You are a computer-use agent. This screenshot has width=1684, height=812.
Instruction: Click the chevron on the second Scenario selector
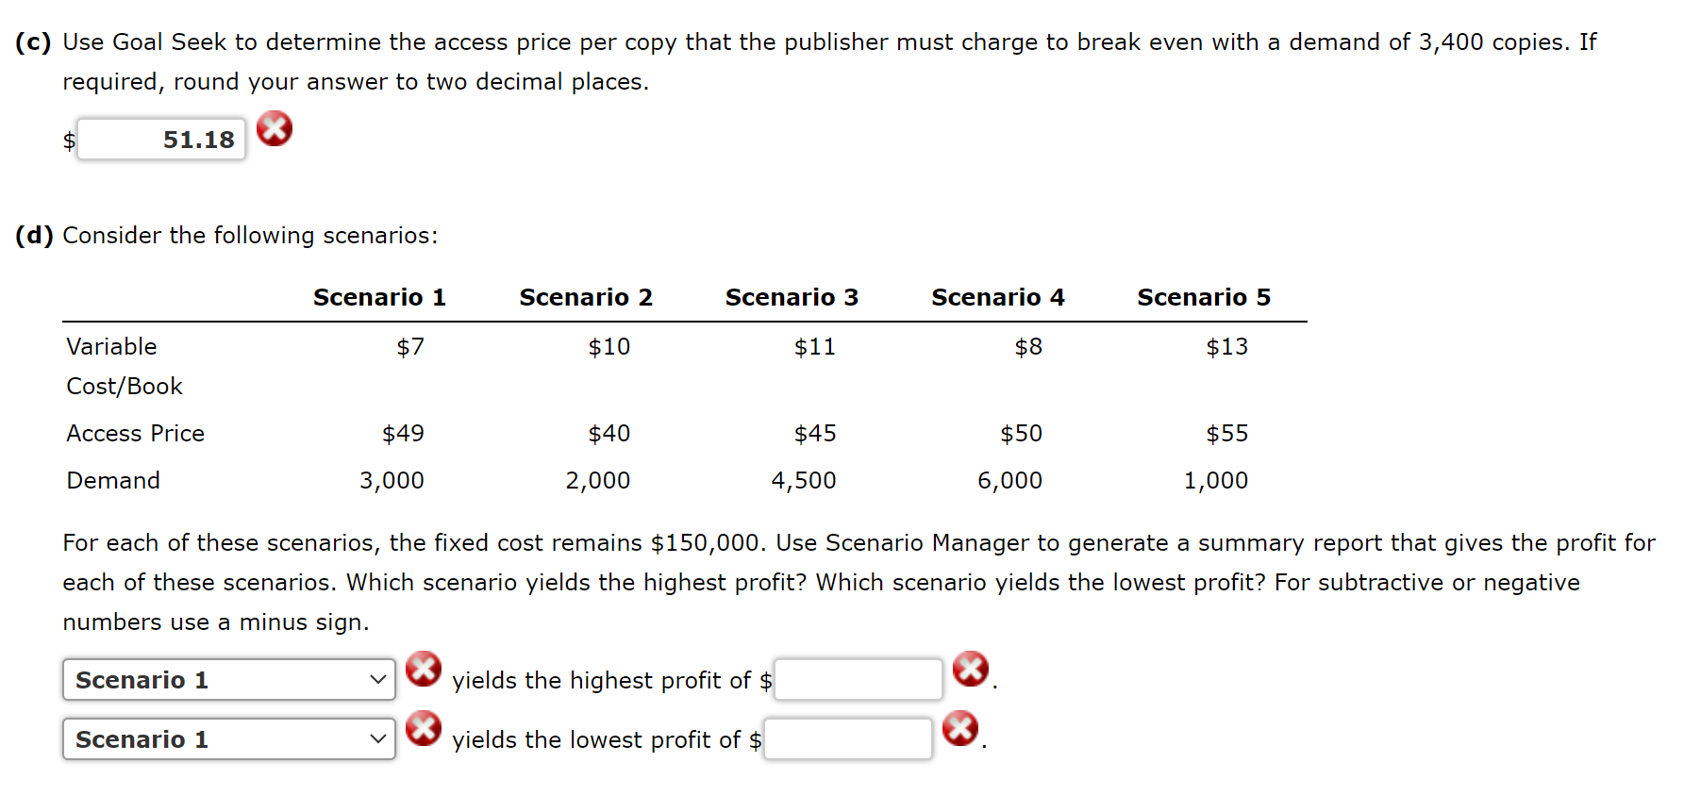click(x=377, y=739)
